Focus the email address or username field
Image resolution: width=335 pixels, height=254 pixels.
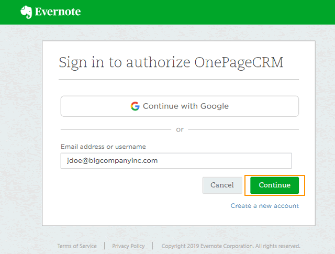tap(176, 161)
